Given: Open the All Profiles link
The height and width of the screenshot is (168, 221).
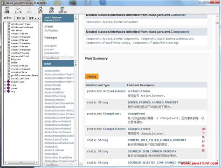Looking at the screenshot, I should point(51,31).
